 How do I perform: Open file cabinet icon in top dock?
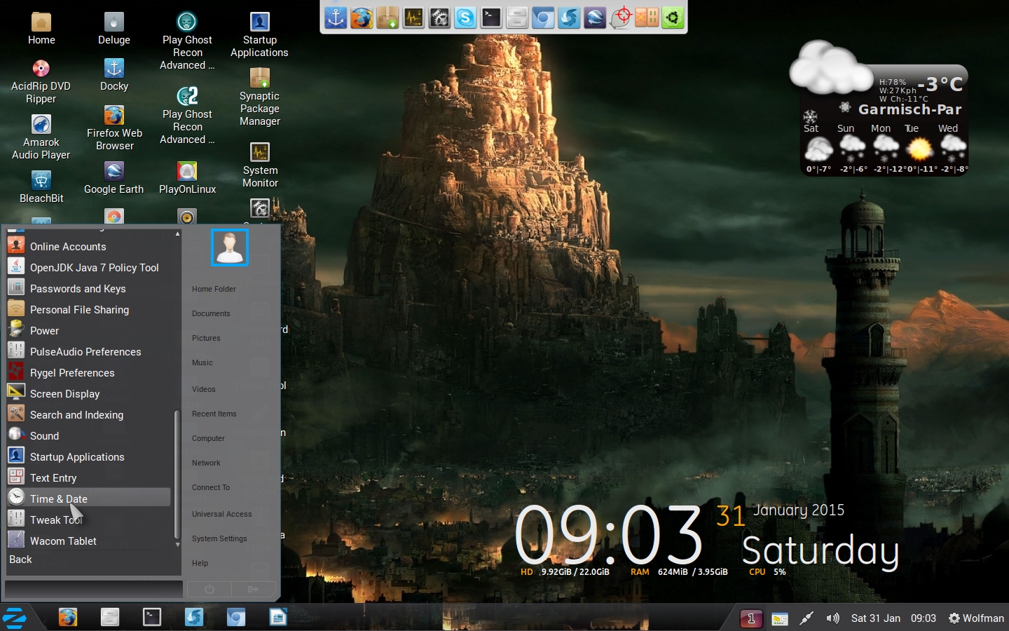tap(517, 18)
